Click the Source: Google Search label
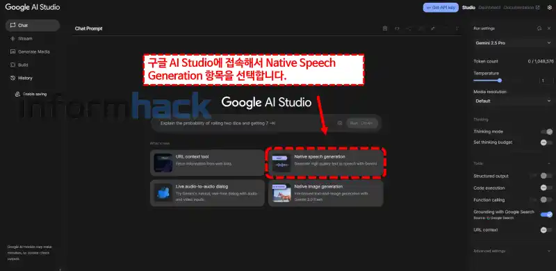 point(493,217)
